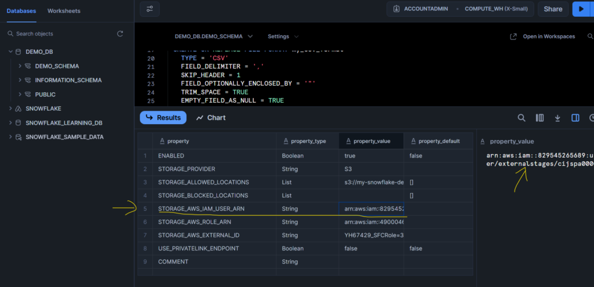Switch to the Worksheets tab
The image size is (594, 287).
click(x=64, y=11)
